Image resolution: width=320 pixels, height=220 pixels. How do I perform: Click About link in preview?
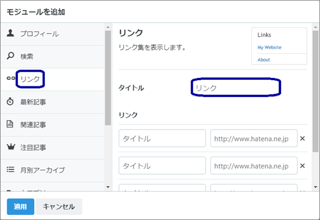coord(264,60)
